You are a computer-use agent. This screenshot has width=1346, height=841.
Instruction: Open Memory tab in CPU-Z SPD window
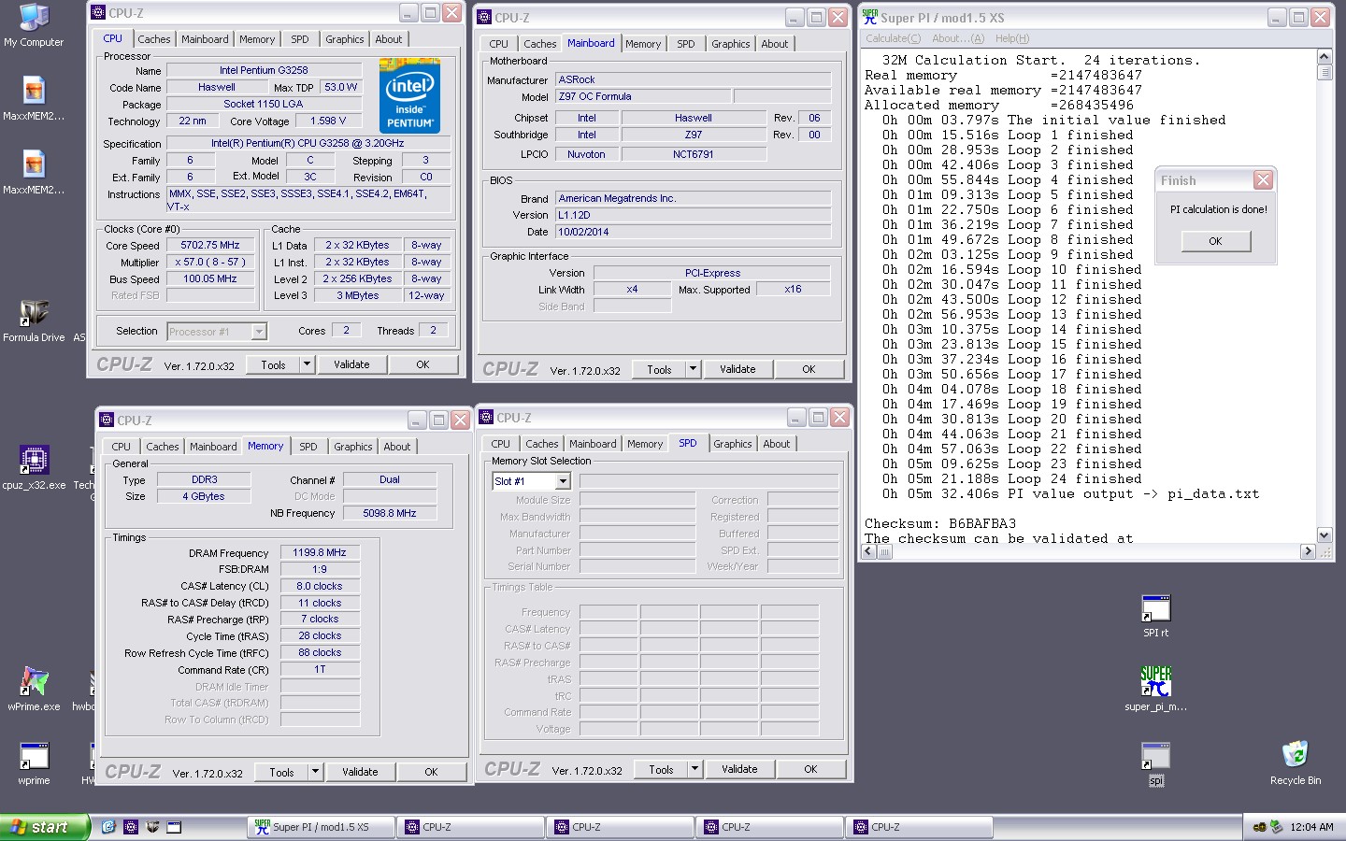tap(645, 444)
